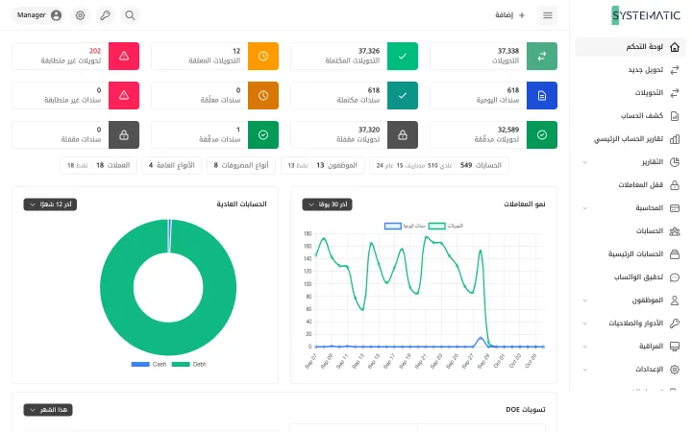This screenshot has height=432, width=692.
Task: Click the إضافة add button
Action: (x=509, y=15)
